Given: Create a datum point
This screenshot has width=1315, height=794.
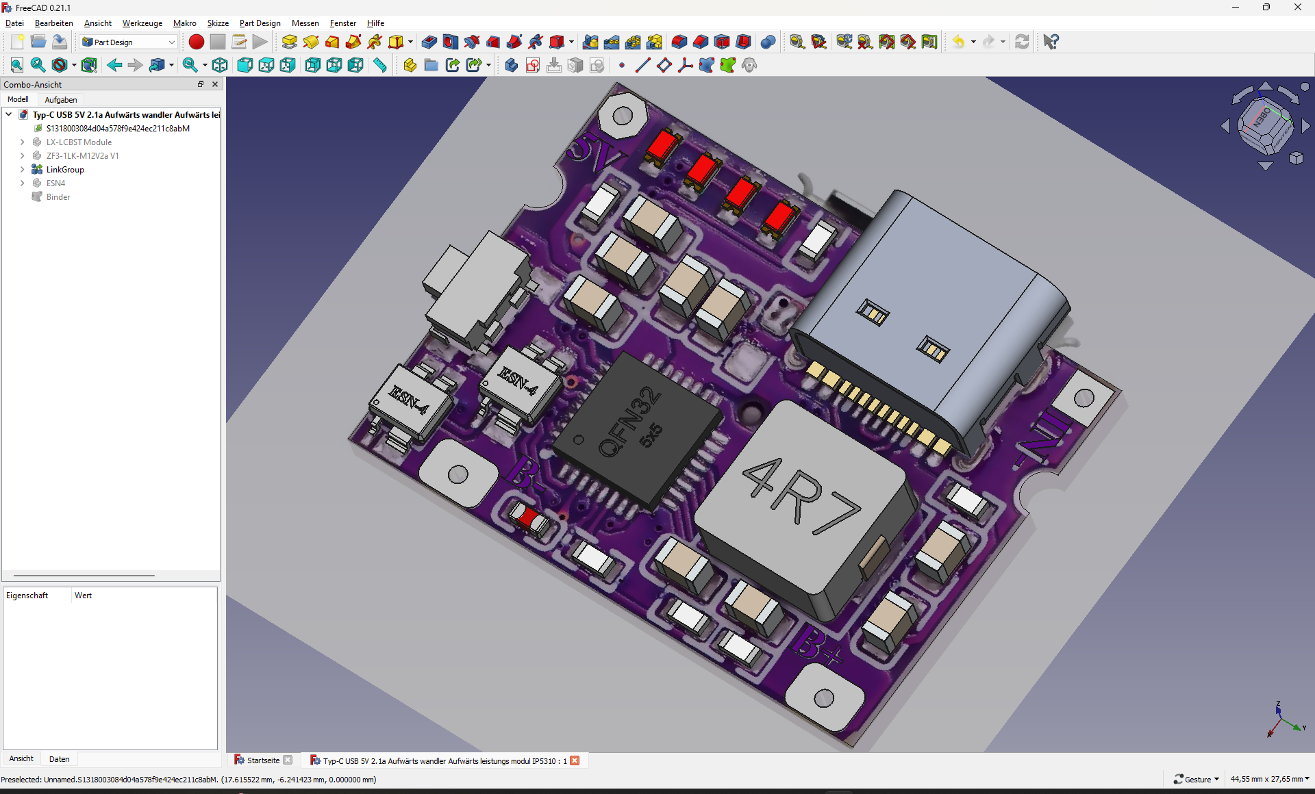Looking at the screenshot, I should click(622, 65).
